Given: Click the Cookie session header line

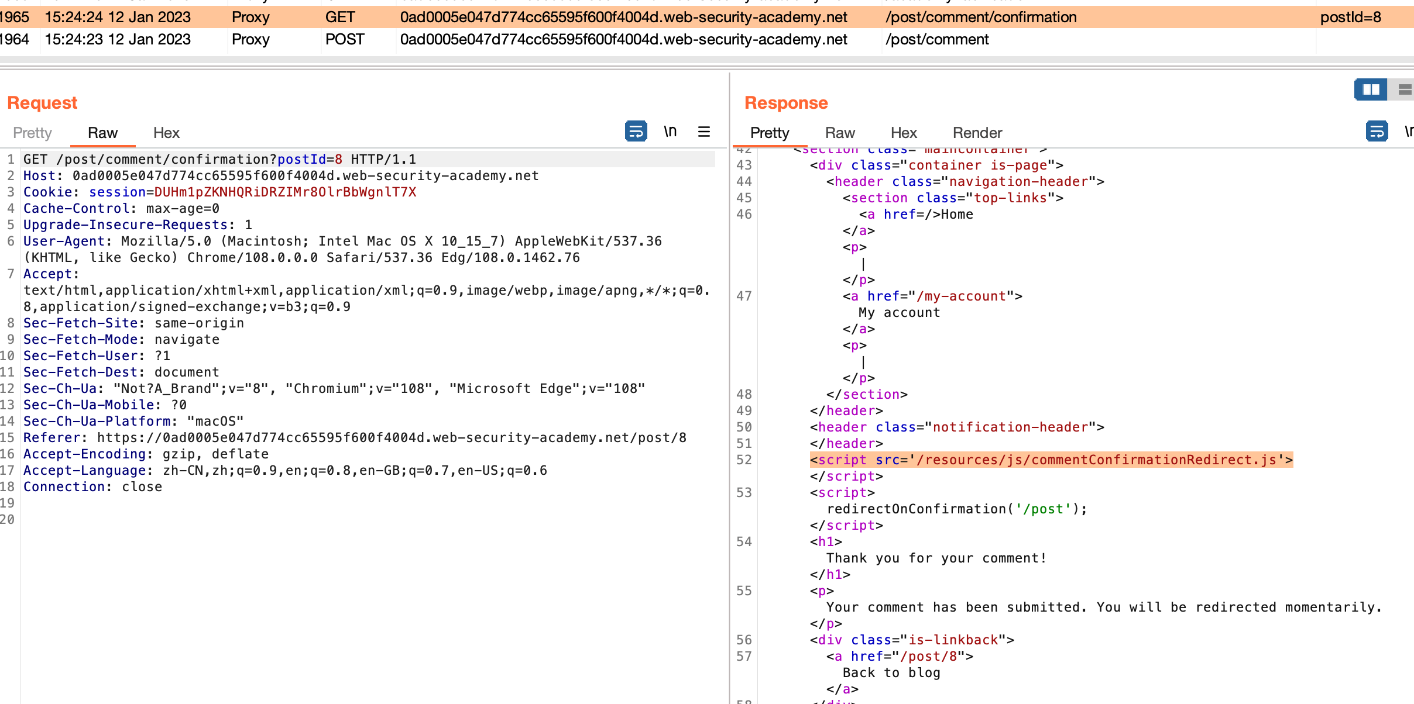Looking at the screenshot, I should click(x=219, y=192).
